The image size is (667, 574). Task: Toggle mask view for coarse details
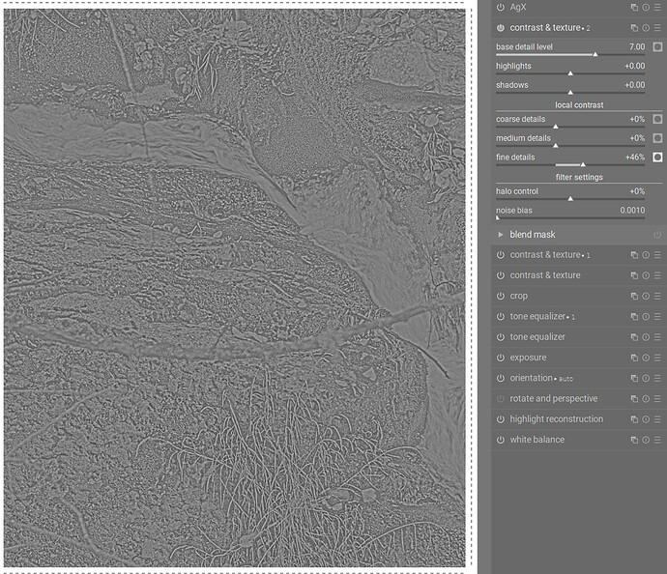coord(657,119)
